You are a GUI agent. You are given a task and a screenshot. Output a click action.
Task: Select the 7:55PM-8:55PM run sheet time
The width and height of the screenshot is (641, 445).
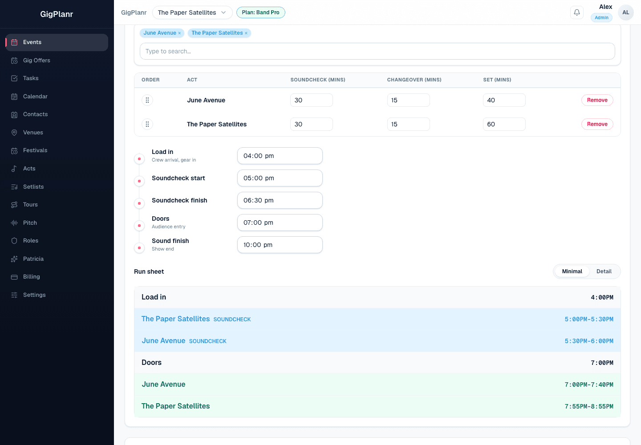(589, 406)
